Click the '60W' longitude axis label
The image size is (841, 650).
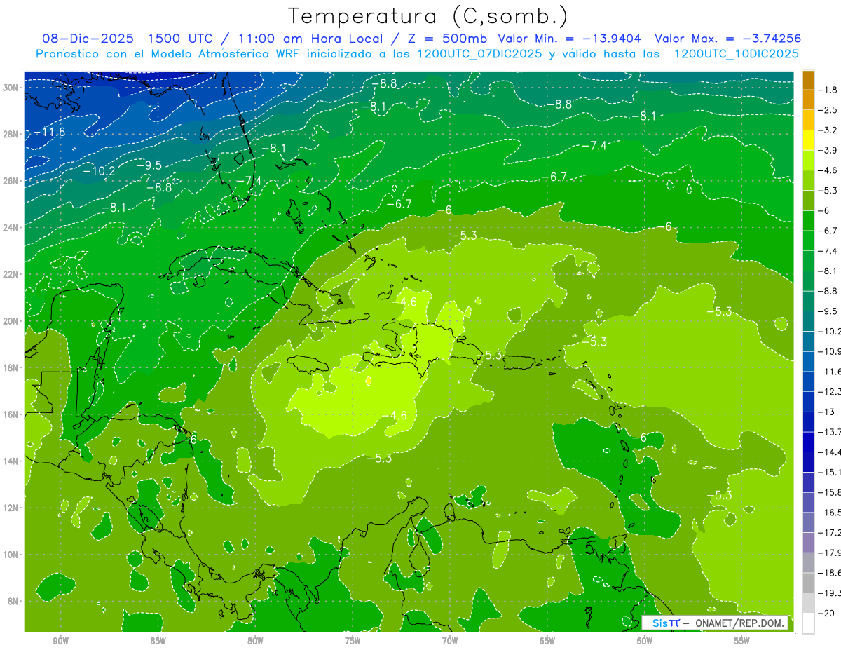(645, 641)
